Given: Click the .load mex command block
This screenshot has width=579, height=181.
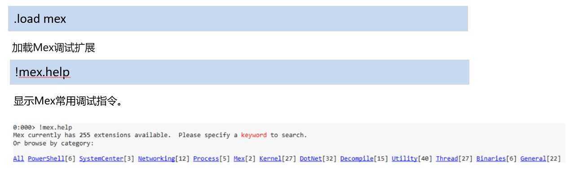Looking at the screenshot, I should (238, 19).
